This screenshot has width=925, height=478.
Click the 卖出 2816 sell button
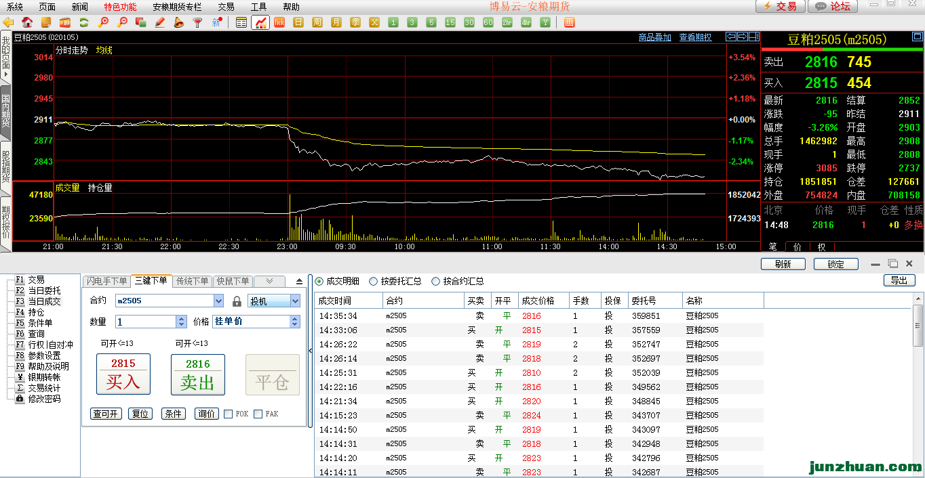[198, 374]
